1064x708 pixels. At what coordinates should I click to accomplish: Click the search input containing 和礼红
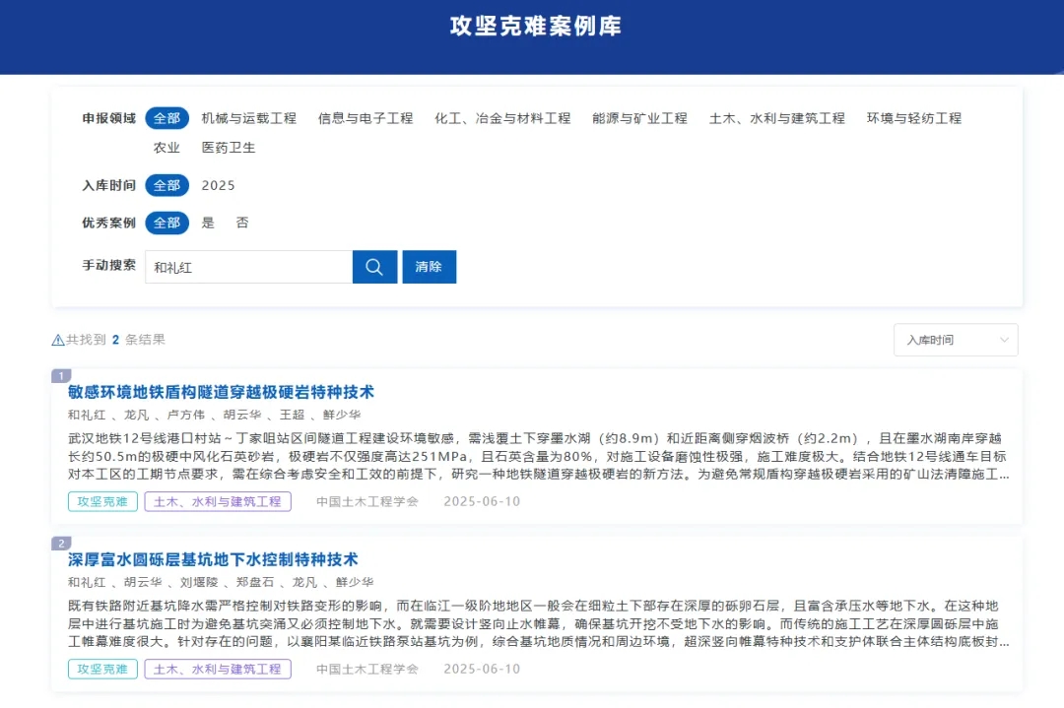click(x=248, y=267)
